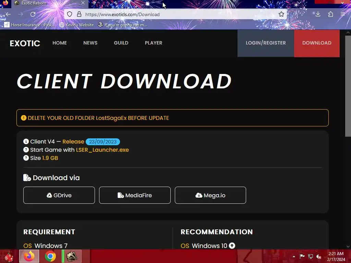Viewport: 351px width, 263px height.
Task: Open the Horse Insurance bookmark
Action: pyautogui.click(x=29, y=25)
